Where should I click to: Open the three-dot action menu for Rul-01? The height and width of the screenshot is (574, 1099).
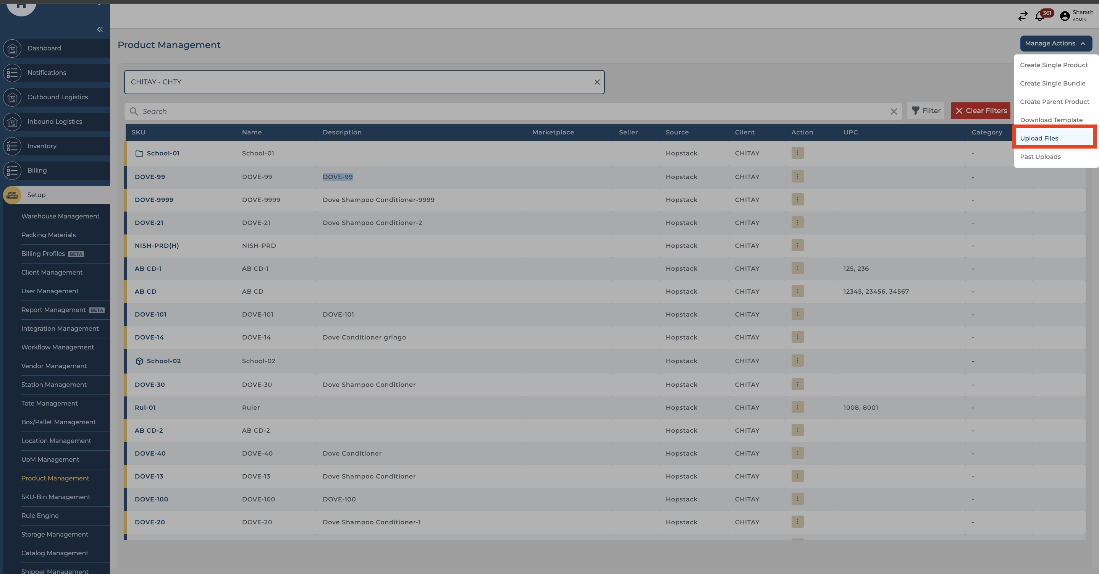click(x=797, y=407)
